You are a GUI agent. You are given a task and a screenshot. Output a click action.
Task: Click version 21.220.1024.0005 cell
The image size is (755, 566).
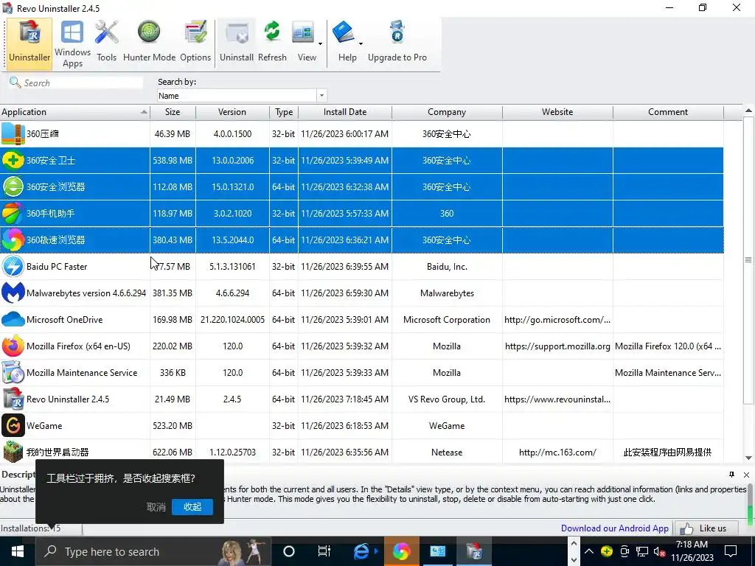tap(232, 320)
